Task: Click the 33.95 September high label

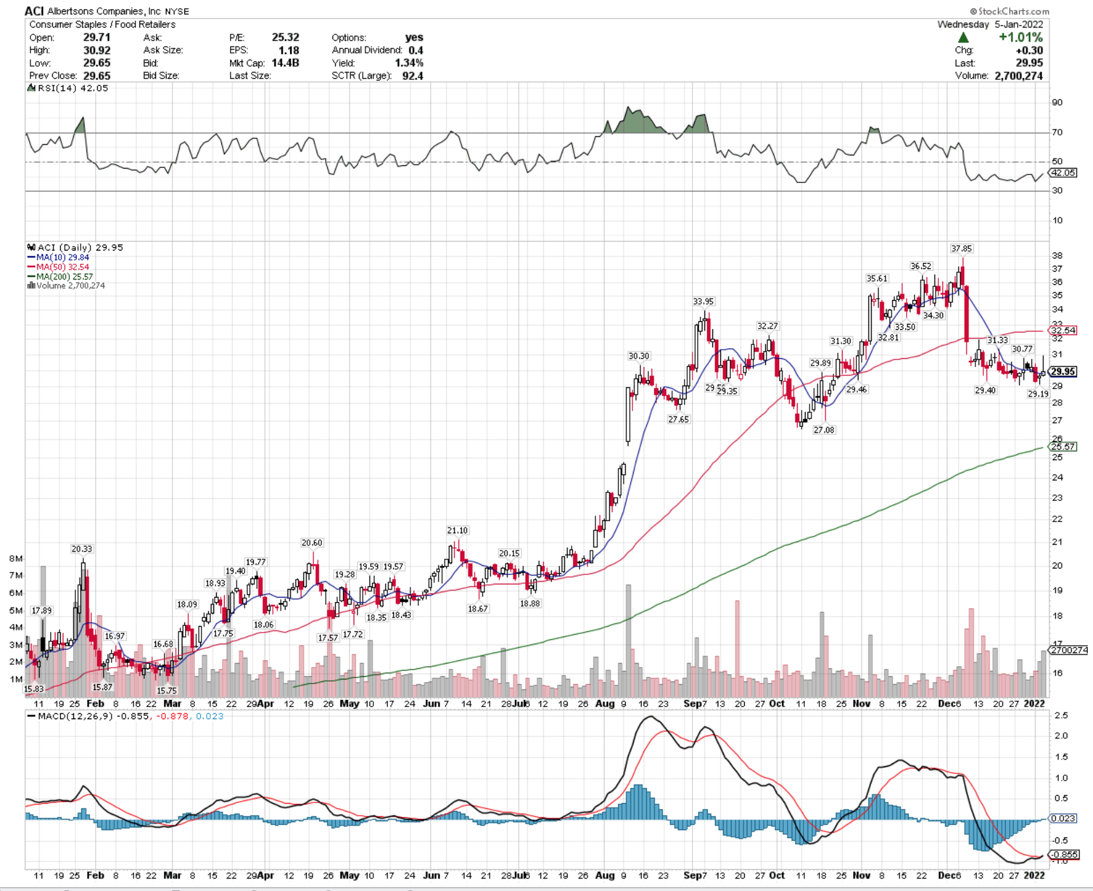Action: [x=703, y=301]
